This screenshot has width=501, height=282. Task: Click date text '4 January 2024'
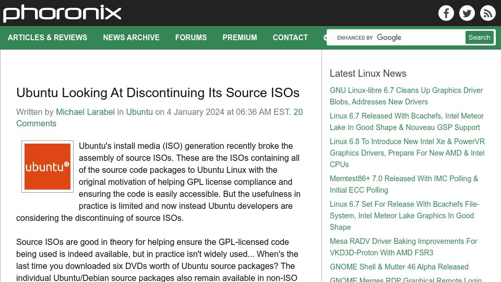[x=196, y=112]
